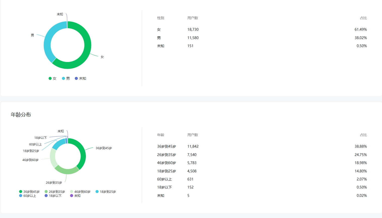This screenshot has height=218, width=382.
Task: Click the dark green 36岁到45岁 donut segment
Action: click(x=82, y=154)
